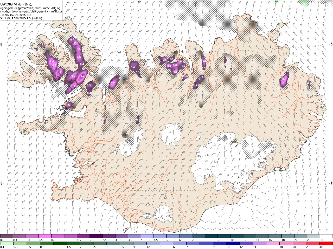This screenshot has height=249, width=333.
Task: Click the bold UWC/IG title text
Action: tap(6, 4)
